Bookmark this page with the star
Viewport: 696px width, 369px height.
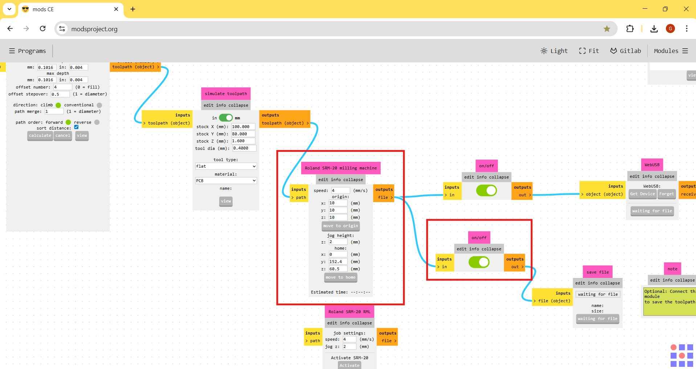click(x=607, y=29)
